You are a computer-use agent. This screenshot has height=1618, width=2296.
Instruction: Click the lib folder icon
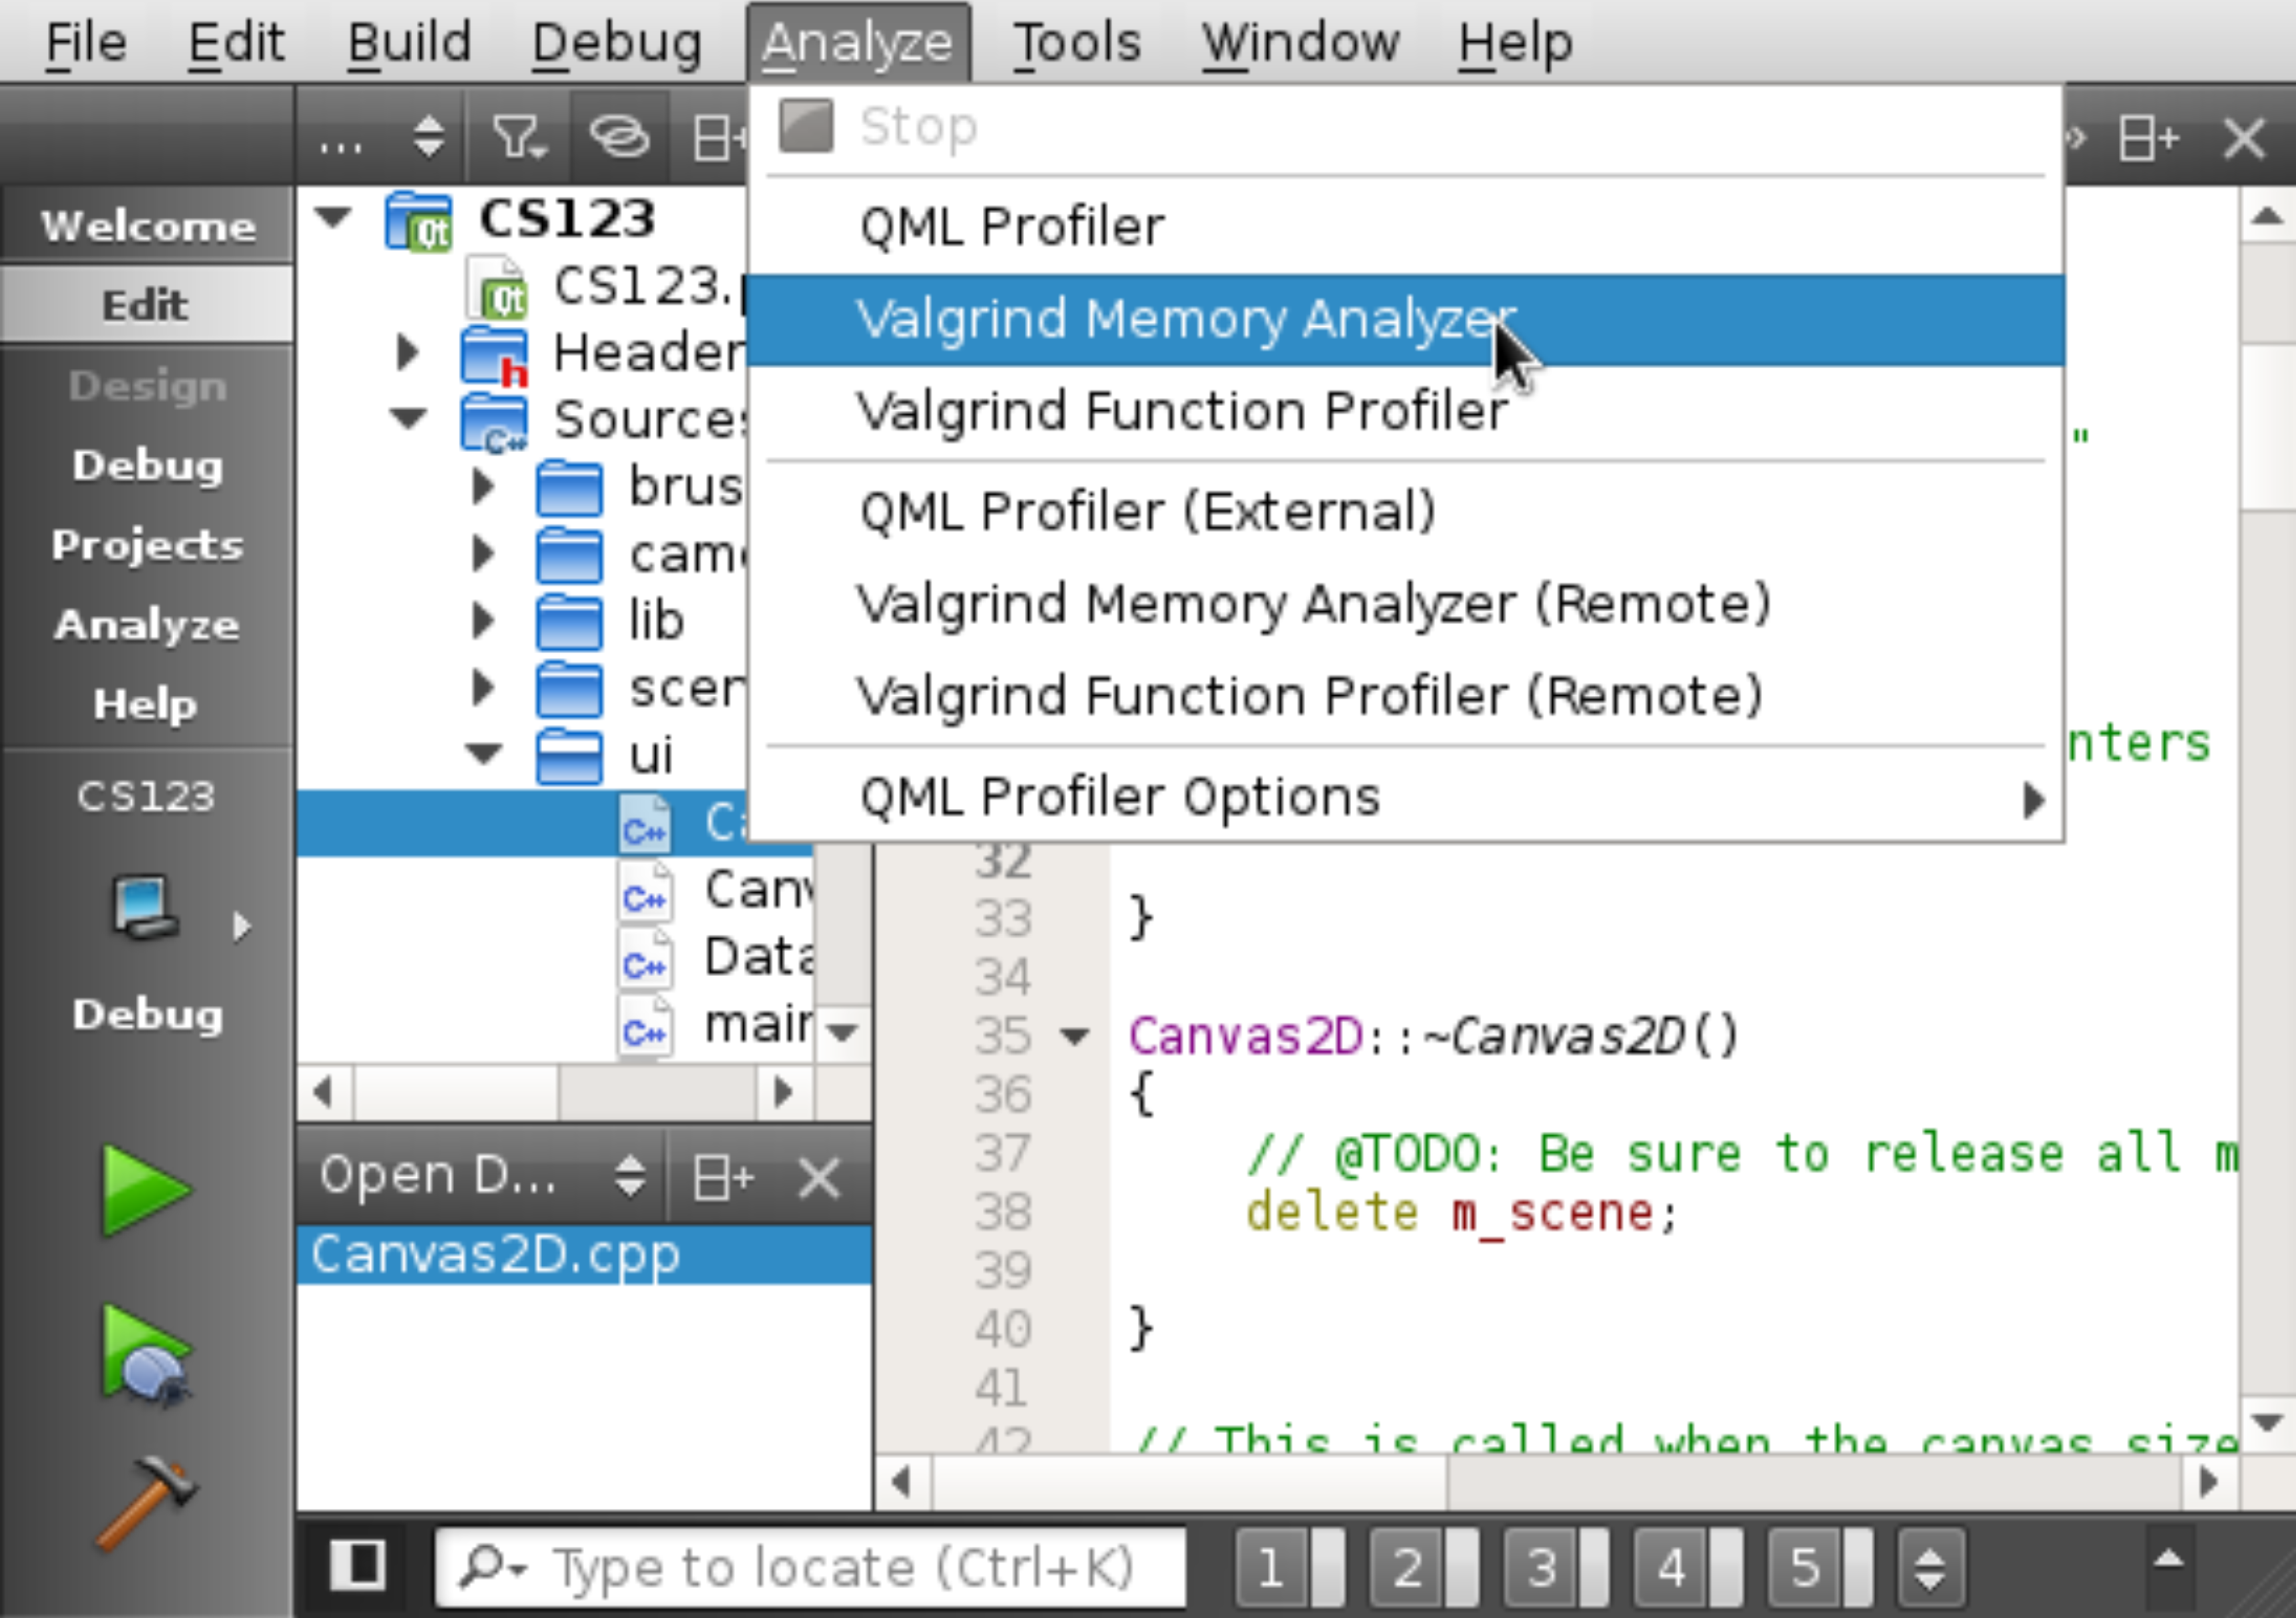click(x=569, y=623)
